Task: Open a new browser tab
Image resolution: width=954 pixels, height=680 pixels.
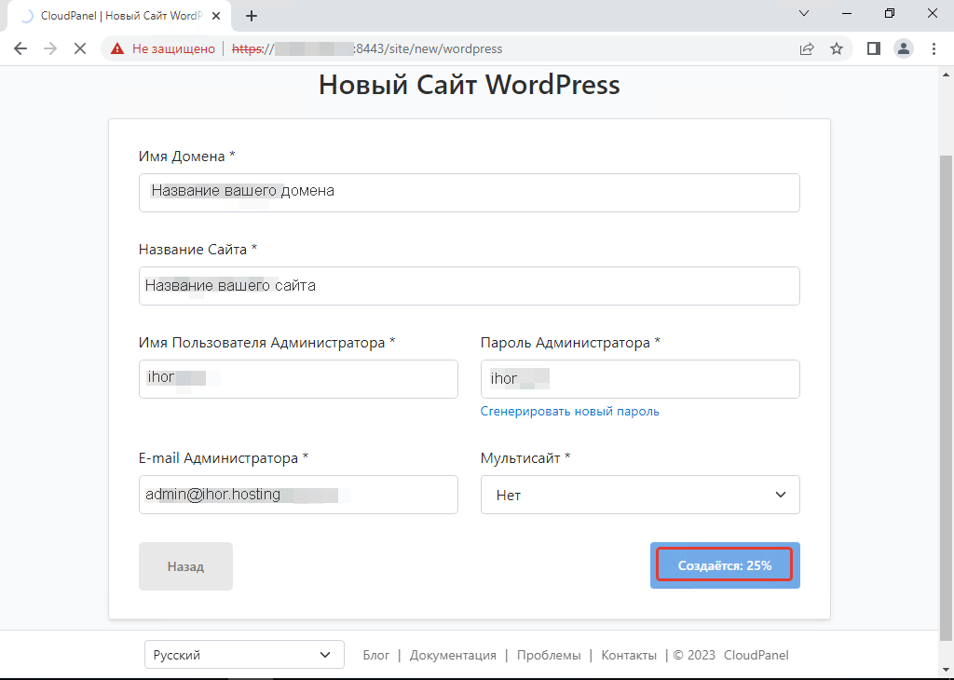Action: [252, 15]
